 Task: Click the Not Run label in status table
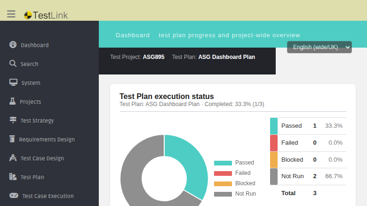coord(293,176)
